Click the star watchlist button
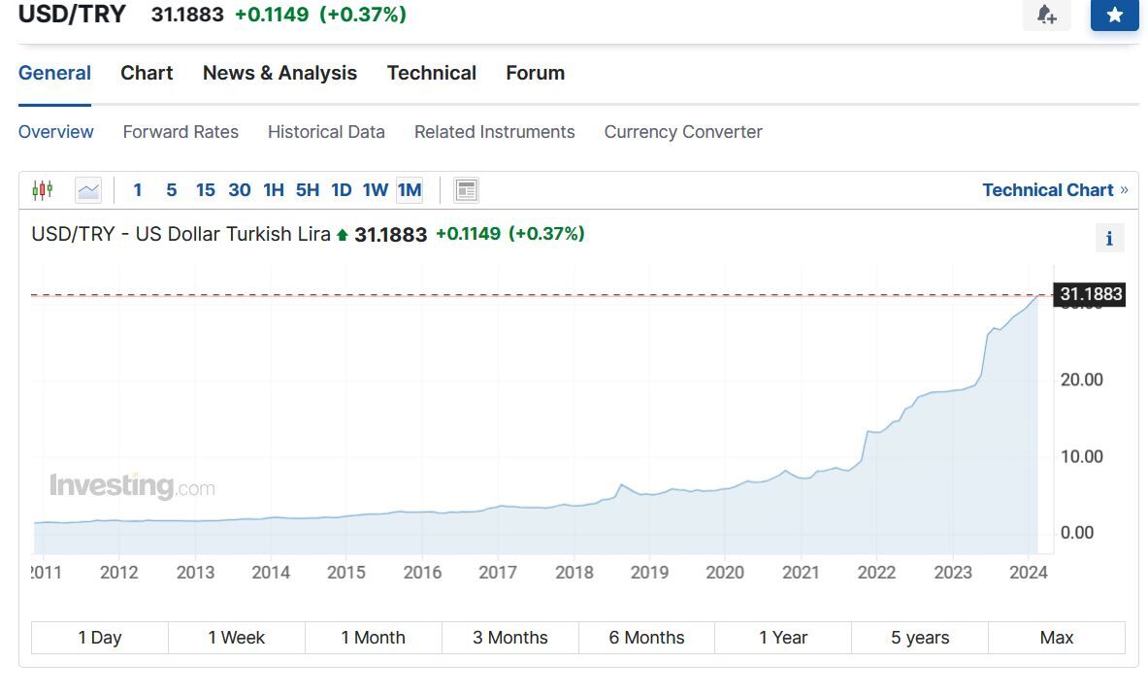The image size is (1148, 695). click(x=1114, y=14)
